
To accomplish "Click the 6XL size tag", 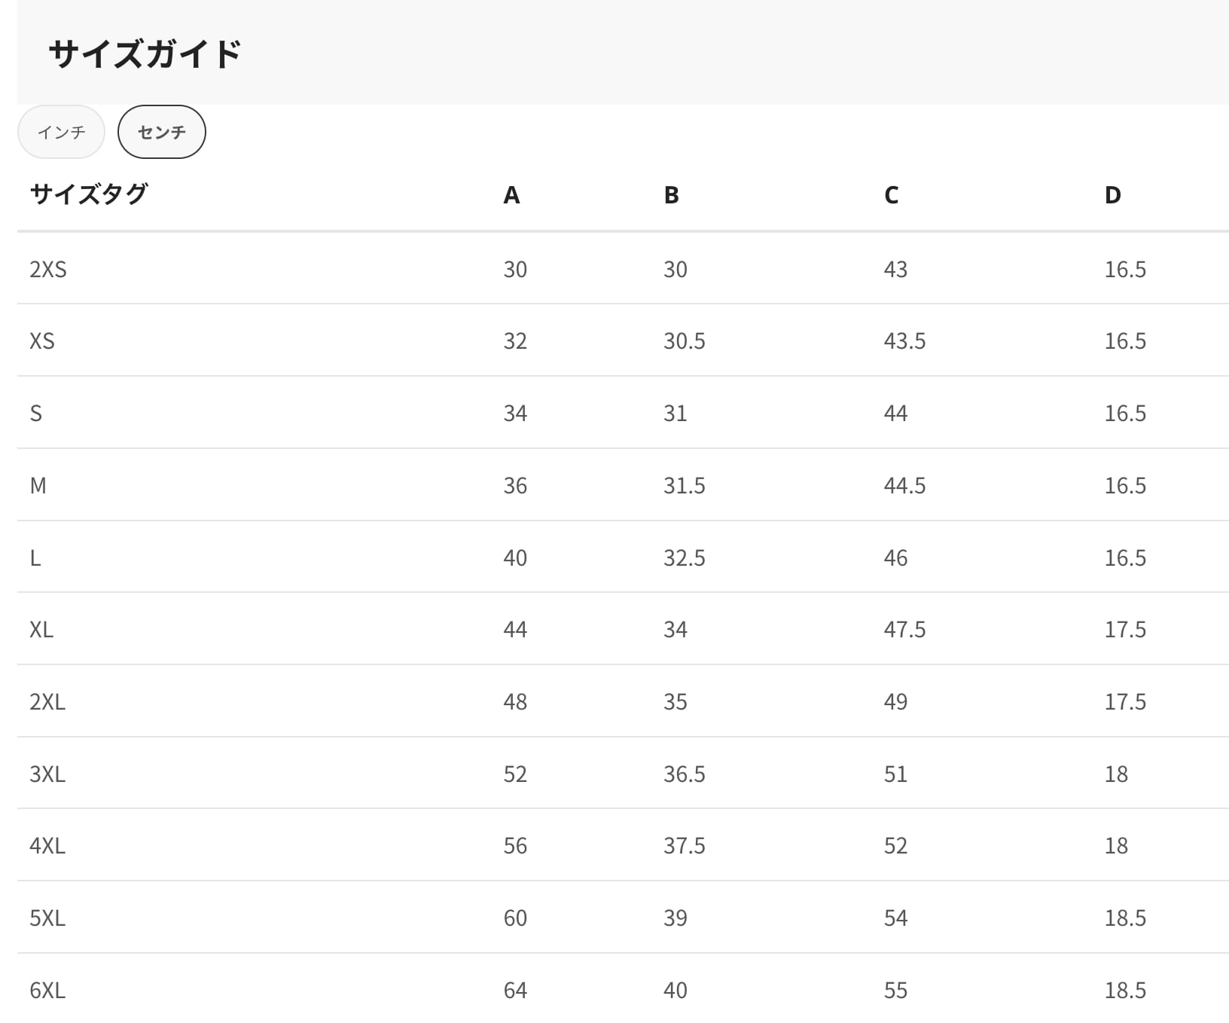I will click(x=47, y=990).
